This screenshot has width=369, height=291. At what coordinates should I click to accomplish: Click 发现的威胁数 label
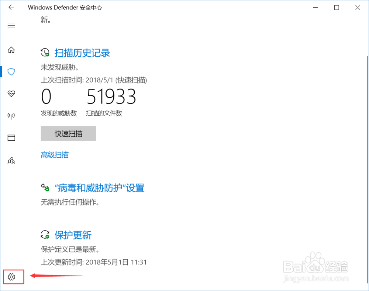click(59, 113)
